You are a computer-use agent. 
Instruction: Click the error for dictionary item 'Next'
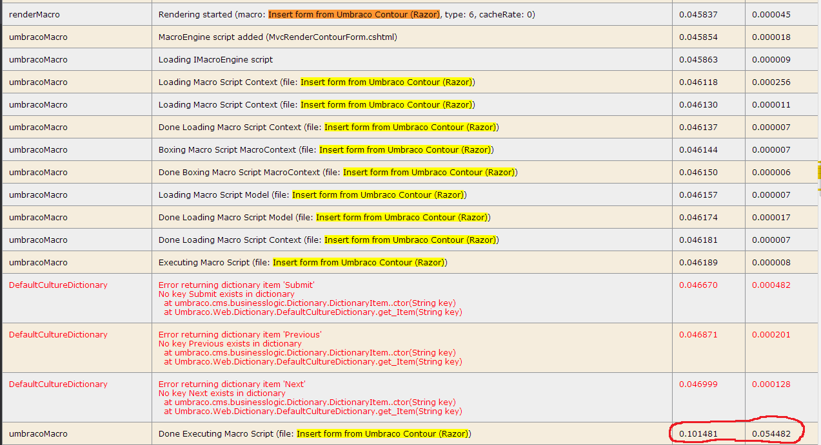click(x=232, y=384)
